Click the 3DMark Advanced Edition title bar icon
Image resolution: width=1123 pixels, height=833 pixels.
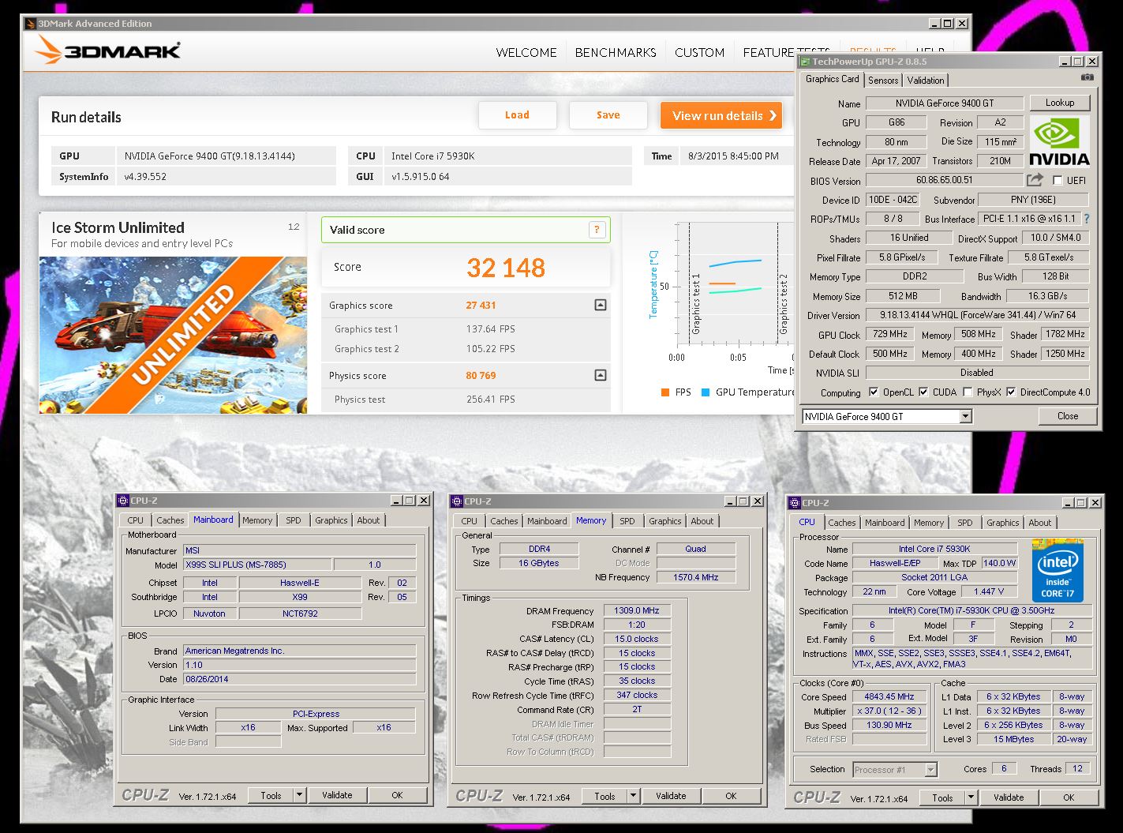tap(30, 24)
